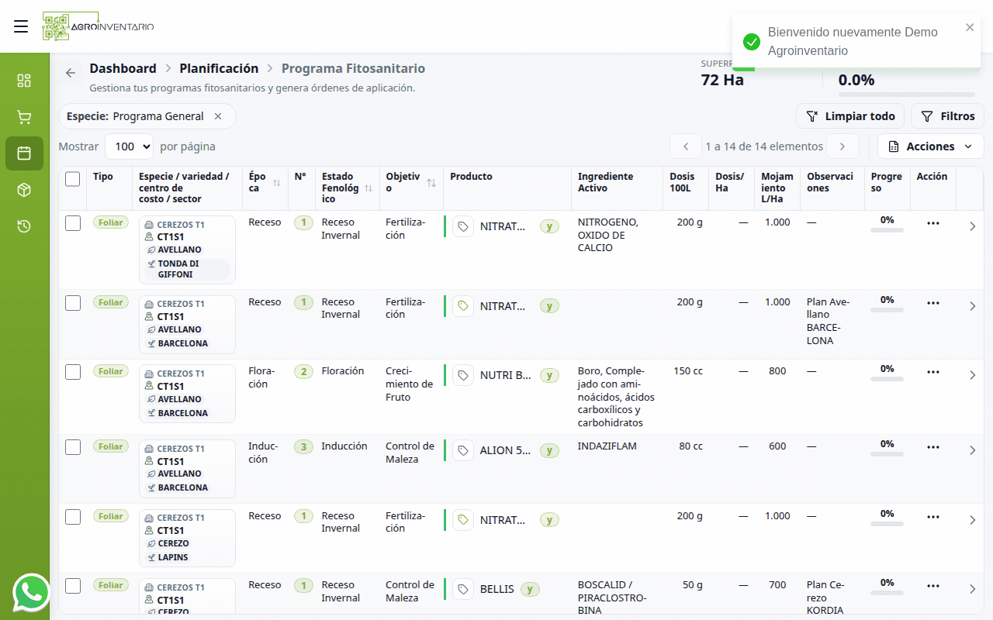This screenshot has height=620, width=993.
Task: Select the ALION 5 row checkbox
Action: (x=73, y=447)
